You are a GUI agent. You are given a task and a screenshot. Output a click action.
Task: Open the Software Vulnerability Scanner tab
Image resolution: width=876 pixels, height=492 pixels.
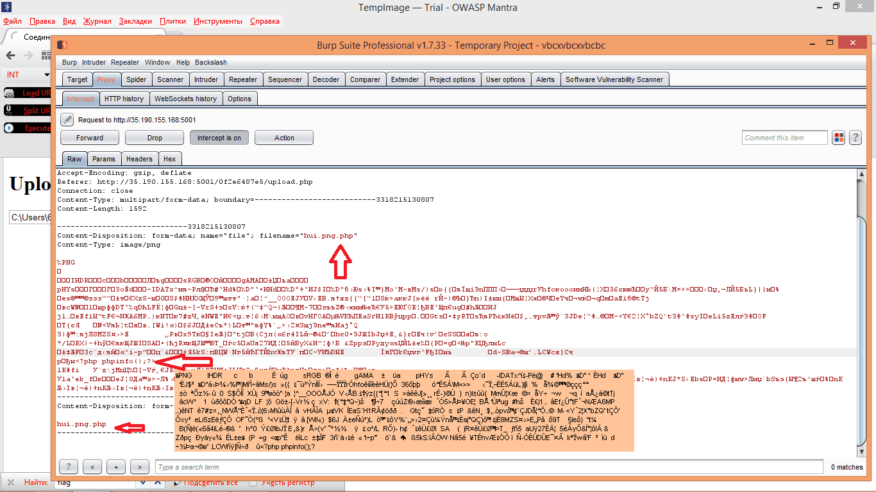click(x=614, y=79)
